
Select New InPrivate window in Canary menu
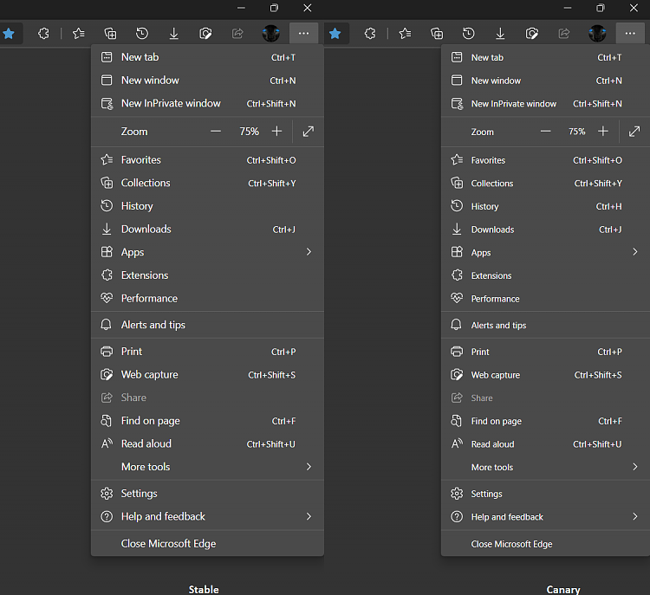545,104
